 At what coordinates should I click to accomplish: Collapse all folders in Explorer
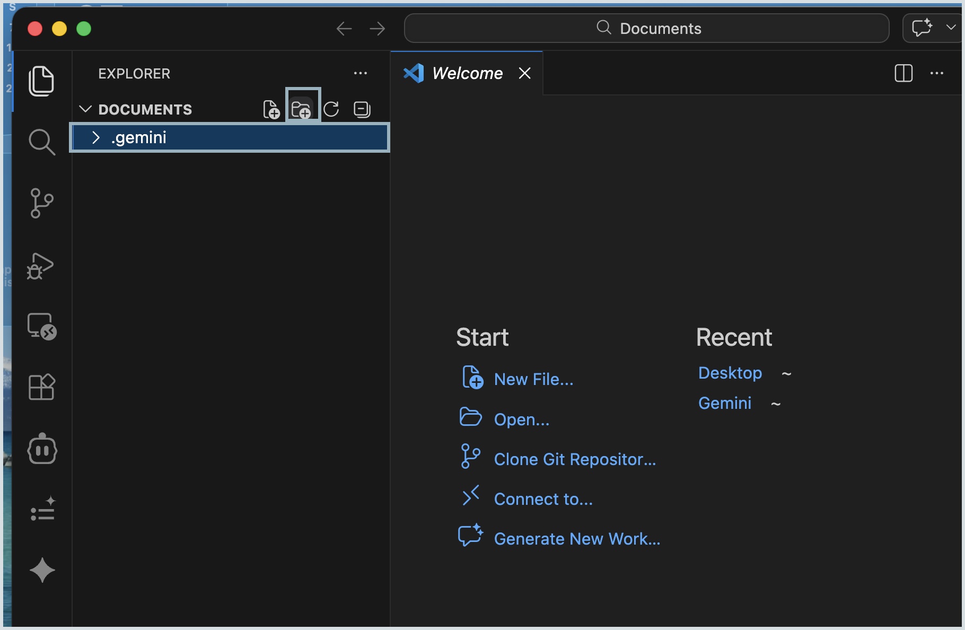point(362,109)
